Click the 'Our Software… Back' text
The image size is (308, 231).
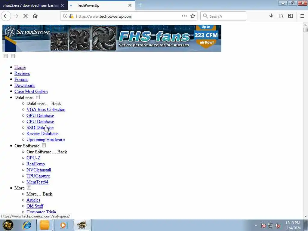point(47,152)
